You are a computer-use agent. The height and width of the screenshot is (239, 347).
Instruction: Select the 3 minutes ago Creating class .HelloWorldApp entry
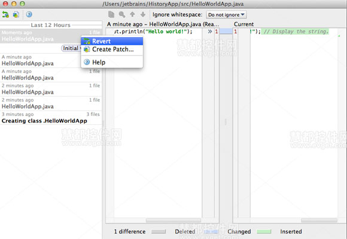(x=51, y=118)
